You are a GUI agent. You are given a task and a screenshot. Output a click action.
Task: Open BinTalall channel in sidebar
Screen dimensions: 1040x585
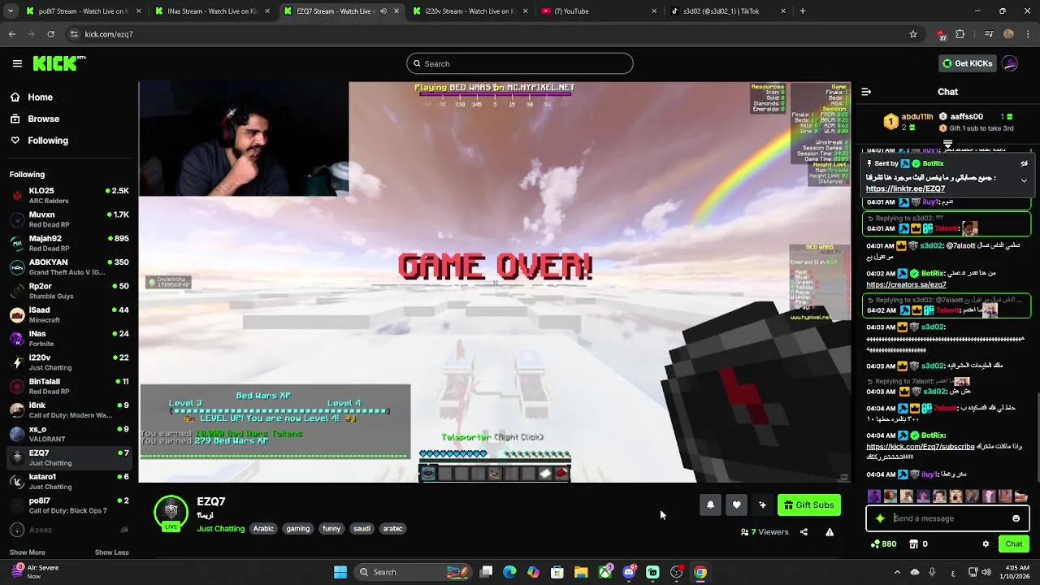pos(69,386)
